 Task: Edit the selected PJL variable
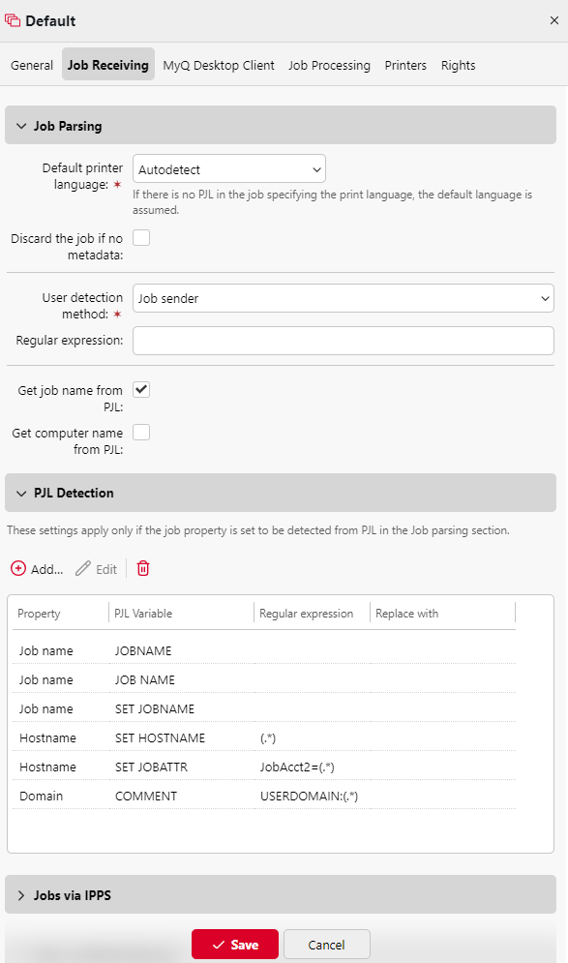pos(96,569)
